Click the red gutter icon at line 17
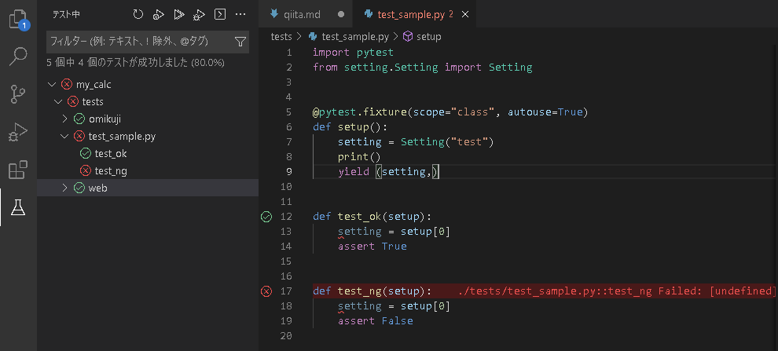 coord(266,291)
